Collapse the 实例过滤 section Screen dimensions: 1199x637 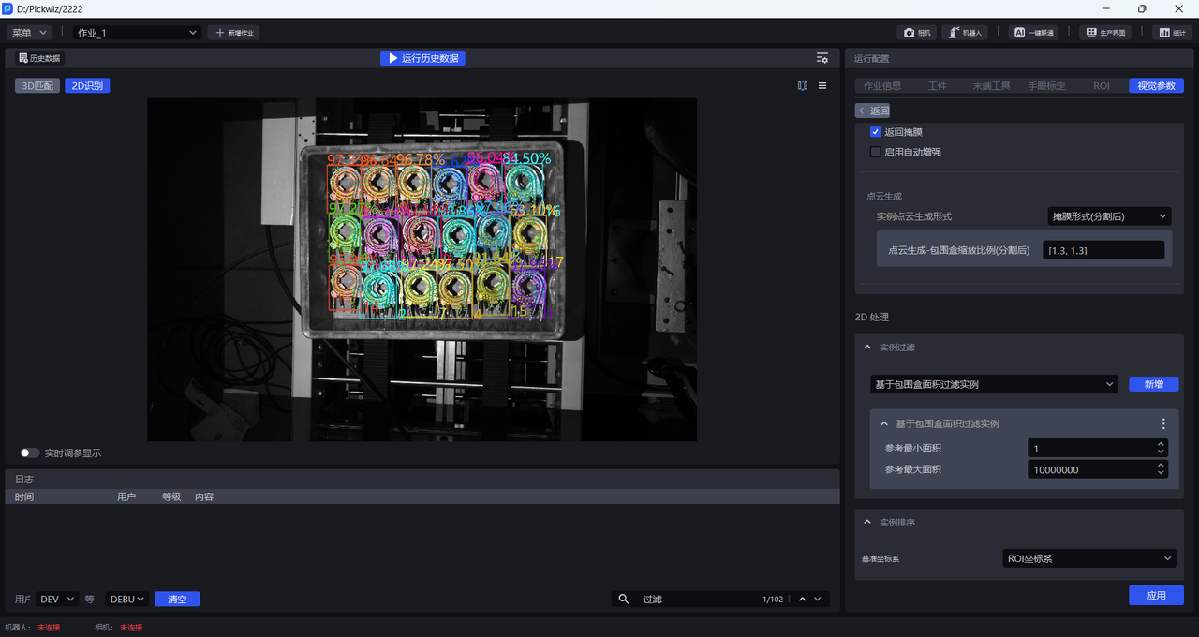click(x=866, y=348)
